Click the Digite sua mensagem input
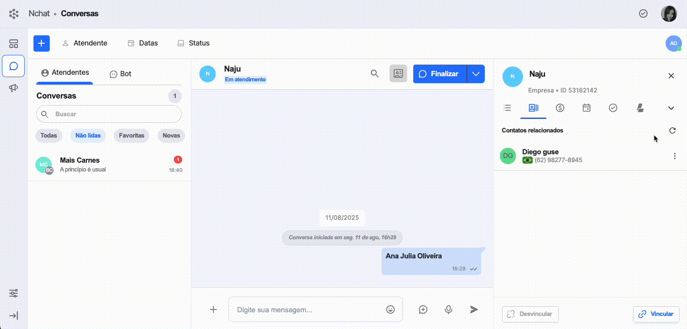This screenshot has width=687, height=329. point(315,309)
